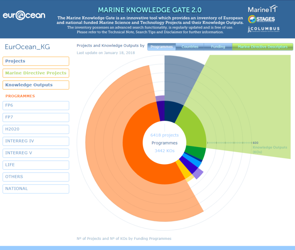295x250 pixels.
Task: Open the COLUMBUS project logo
Action: 264,29
